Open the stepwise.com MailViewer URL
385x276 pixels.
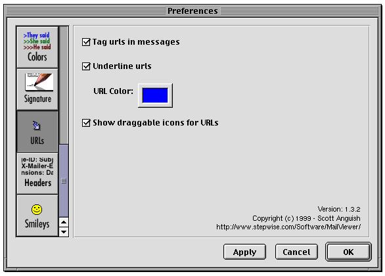pos(288,227)
